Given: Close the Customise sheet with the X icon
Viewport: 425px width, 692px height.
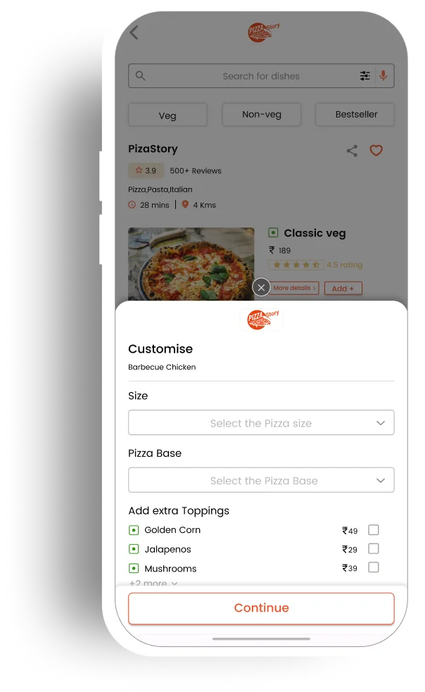Looking at the screenshot, I should point(261,288).
